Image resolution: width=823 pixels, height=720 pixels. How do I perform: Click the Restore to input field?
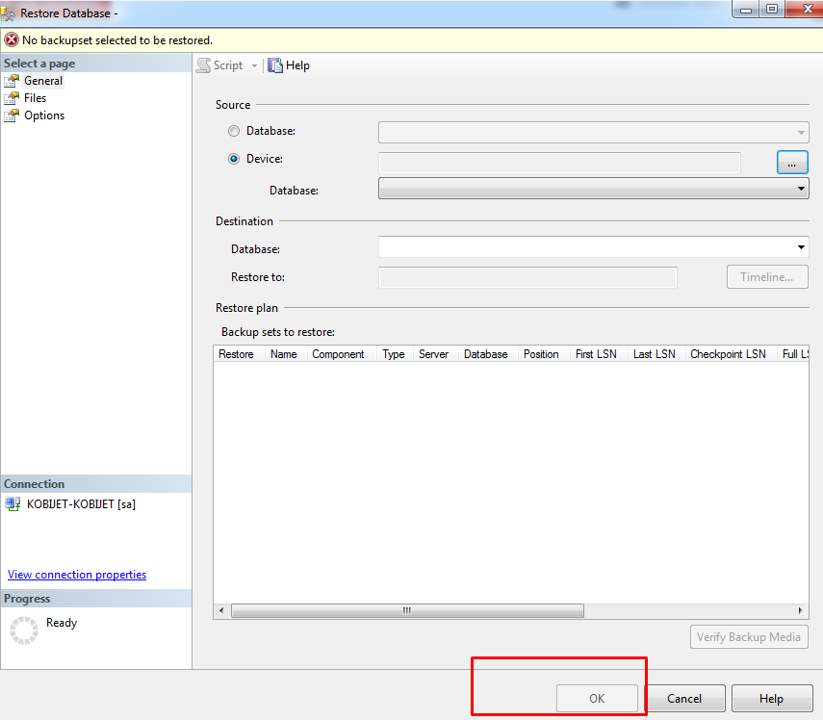[528, 277]
